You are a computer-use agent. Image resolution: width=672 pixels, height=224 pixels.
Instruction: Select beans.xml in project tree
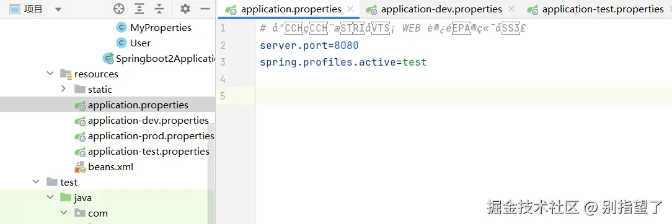pyautogui.click(x=110, y=166)
